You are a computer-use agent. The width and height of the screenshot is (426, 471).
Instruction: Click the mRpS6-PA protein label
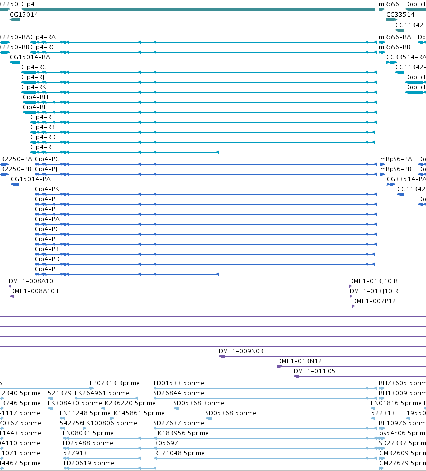396,159
